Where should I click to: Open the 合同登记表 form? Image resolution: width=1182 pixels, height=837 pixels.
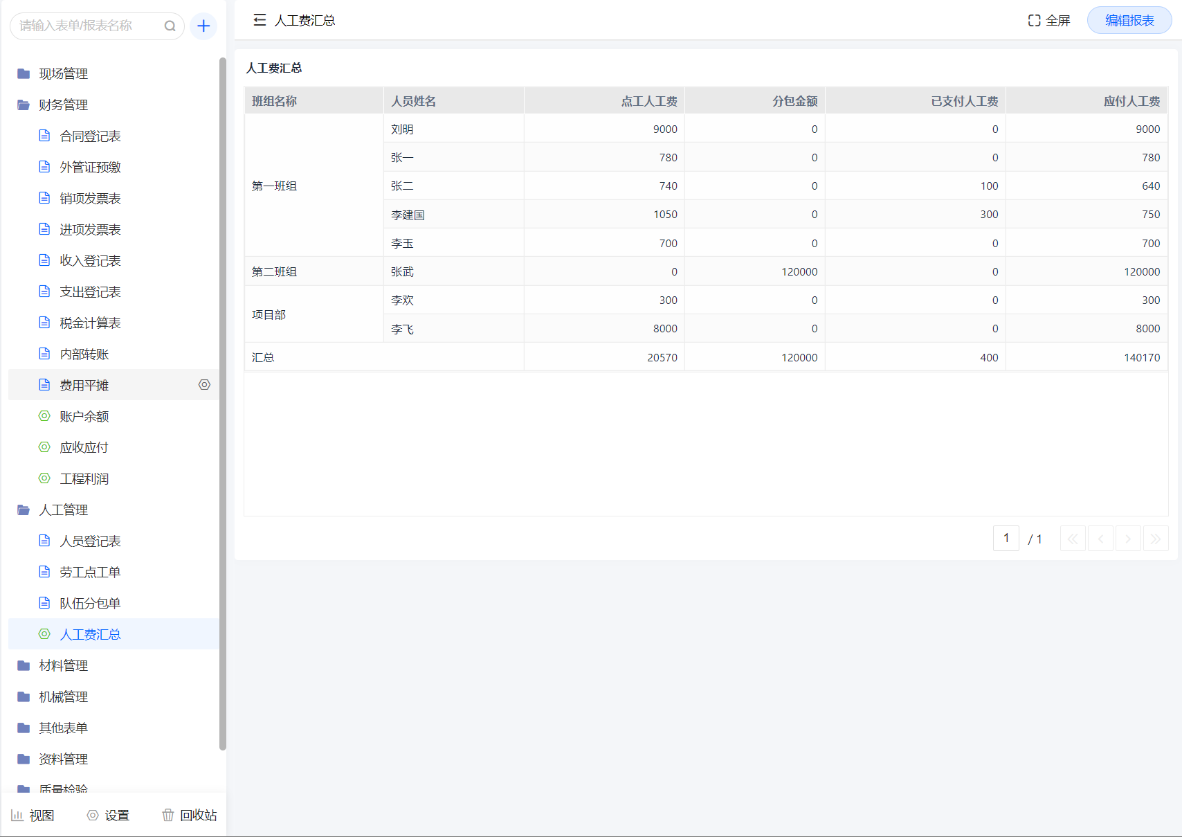pyautogui.click(x=90, y=136)
